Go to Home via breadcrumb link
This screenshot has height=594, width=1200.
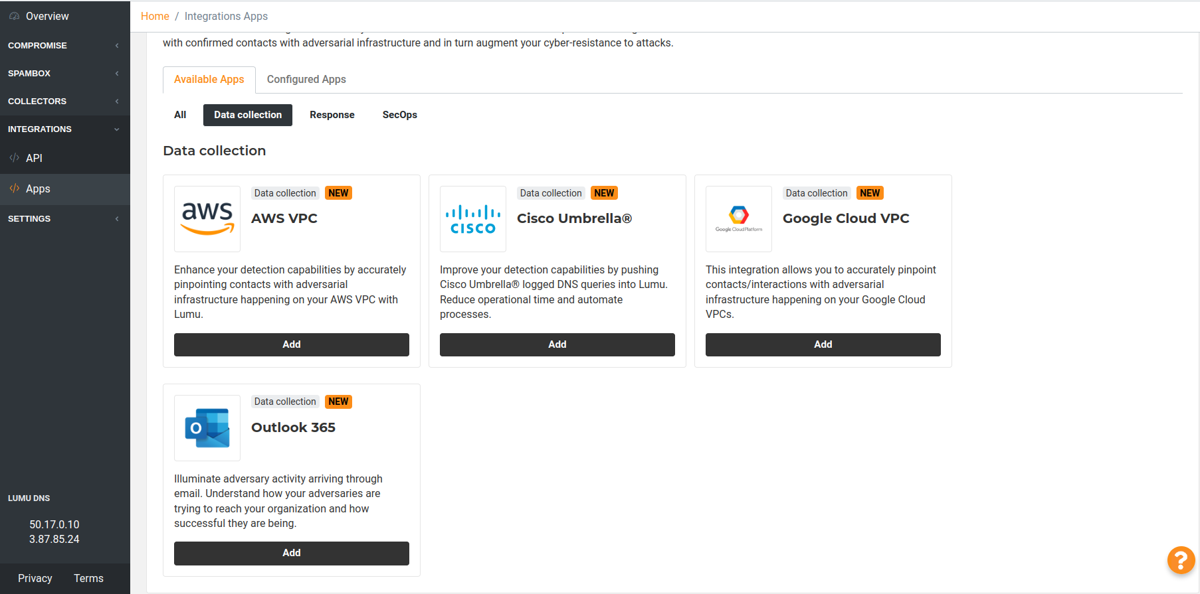[155, 16]
